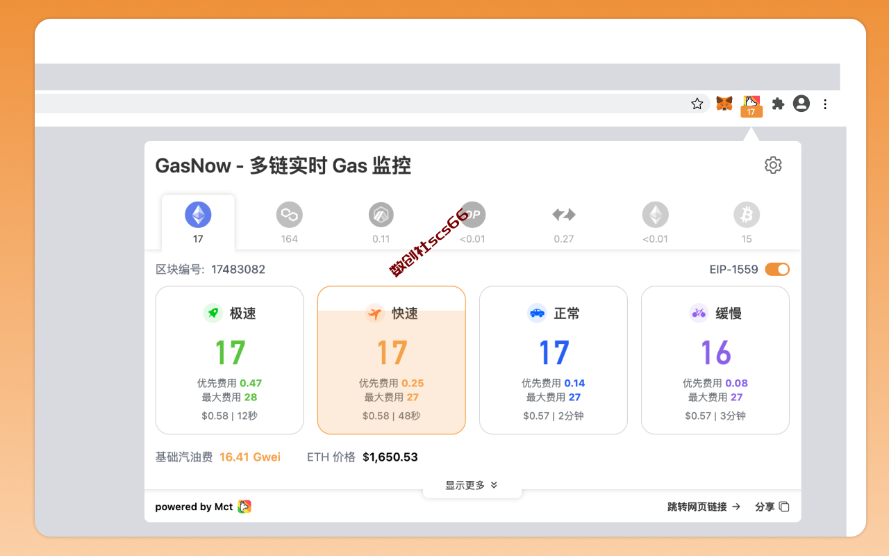Click the base fee value 16.41 Gwei

tap(250, 457)
